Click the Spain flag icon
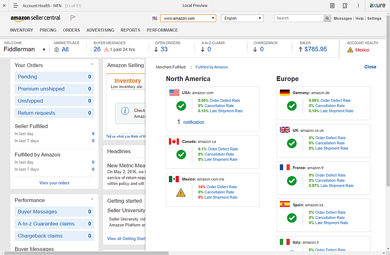390x255 pixels. click(x=285, y=204)
